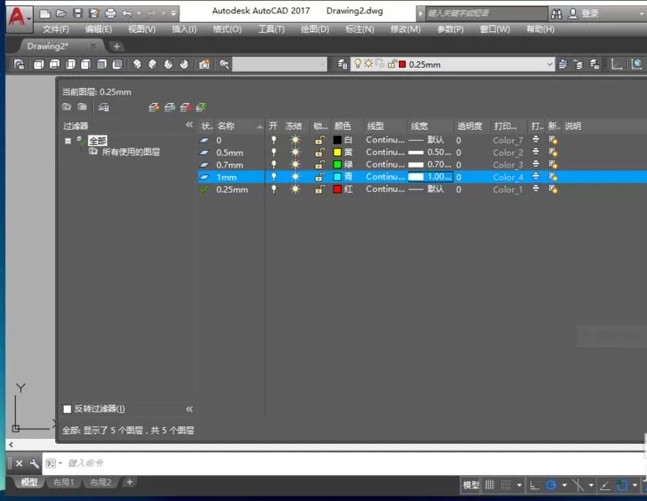
Task: Check the 反转过滤器 checkbox
Action: (x=67, y=409)
